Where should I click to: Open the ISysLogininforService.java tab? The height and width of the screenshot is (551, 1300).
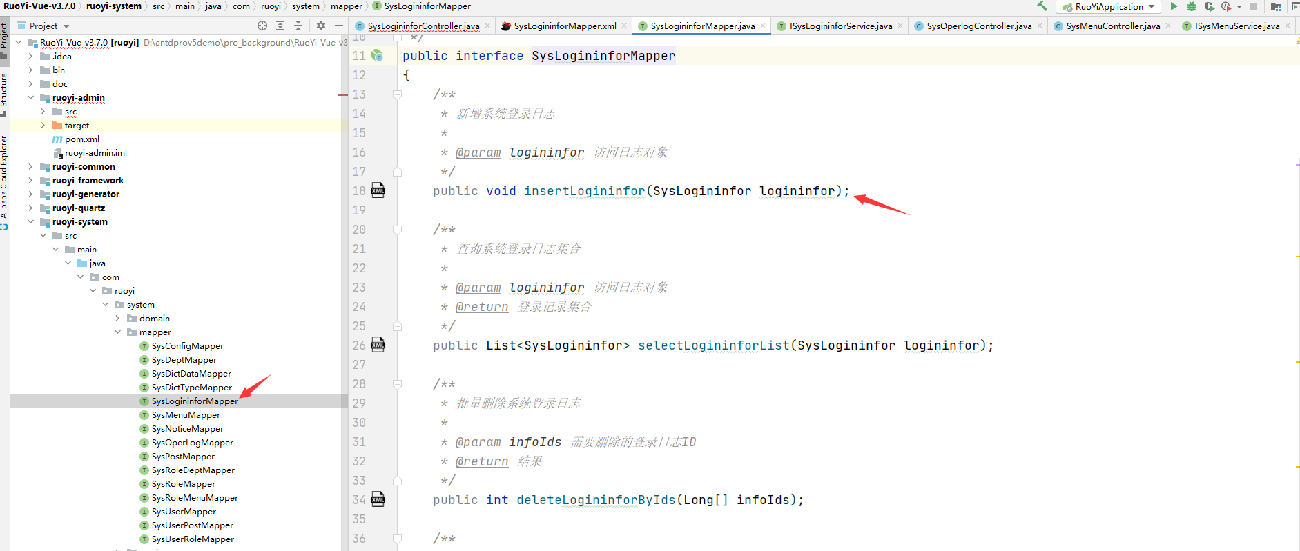(840, 26)
